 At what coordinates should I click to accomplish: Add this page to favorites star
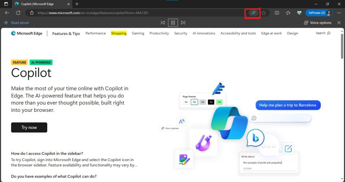point(263,13)
